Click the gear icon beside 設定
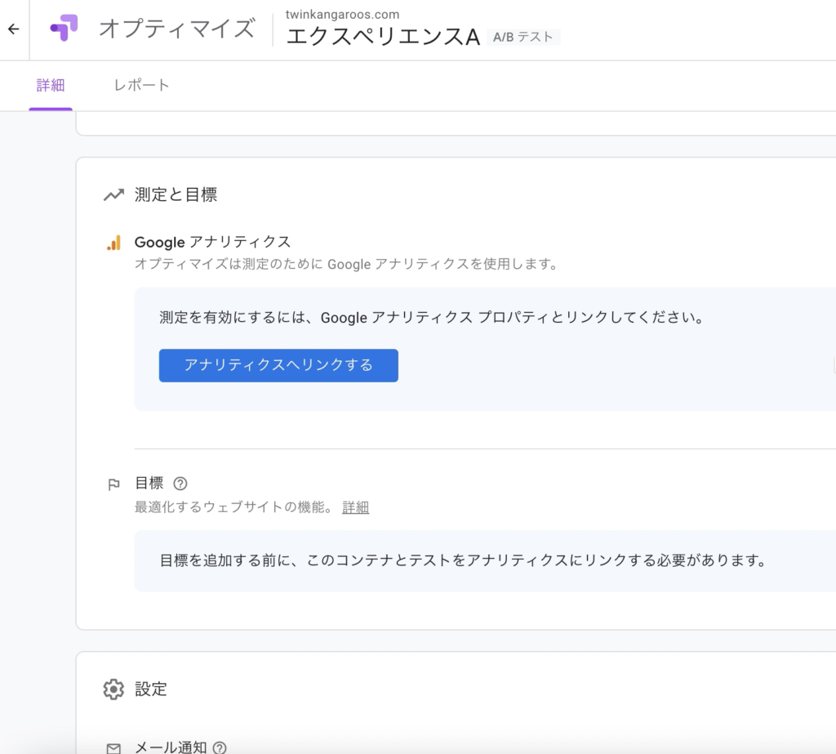This screenshot has height=754, width=836. click(113, 689)
